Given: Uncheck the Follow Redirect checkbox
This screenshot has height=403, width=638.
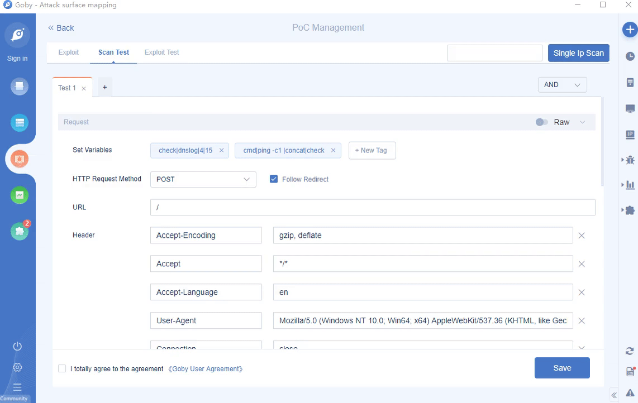Looking at the screenshot, I should pyautogui.click(x=274, y=179).
